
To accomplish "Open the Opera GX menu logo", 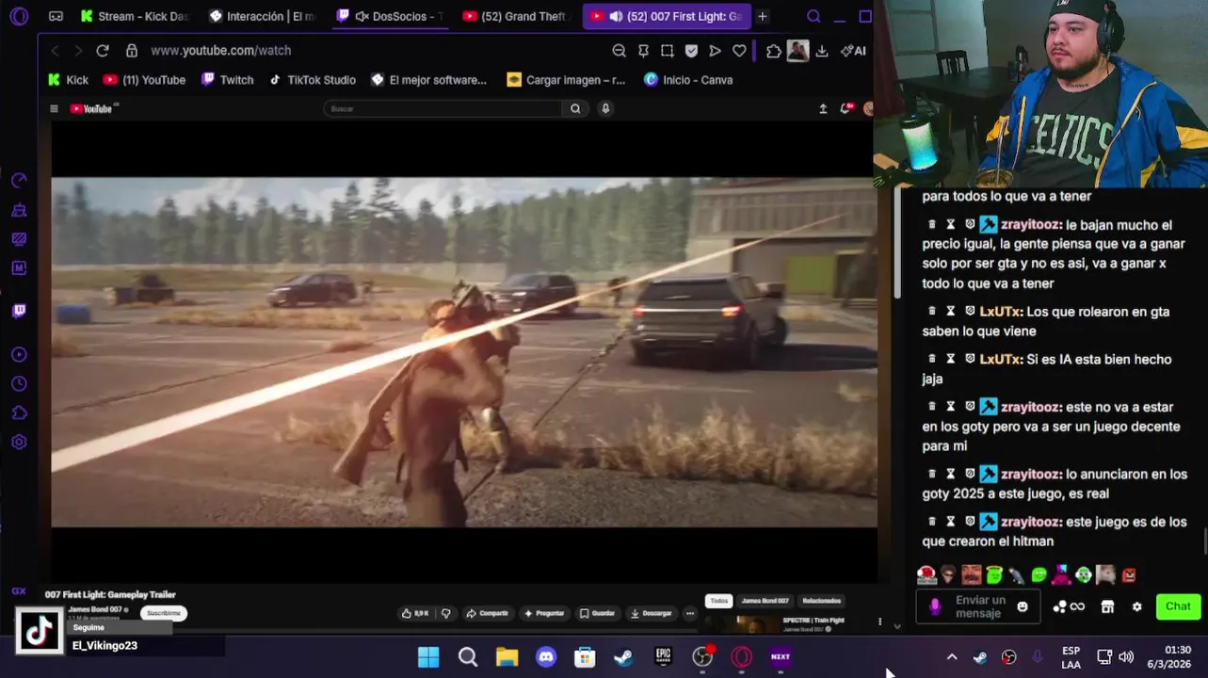I will 19,16.
